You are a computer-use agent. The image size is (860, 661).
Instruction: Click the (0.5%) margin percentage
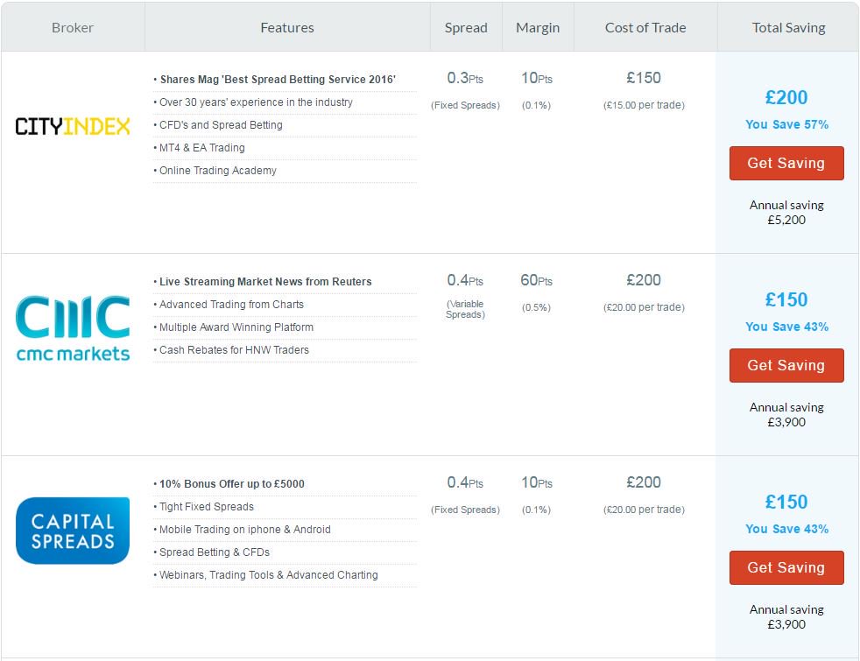[536, 307]
